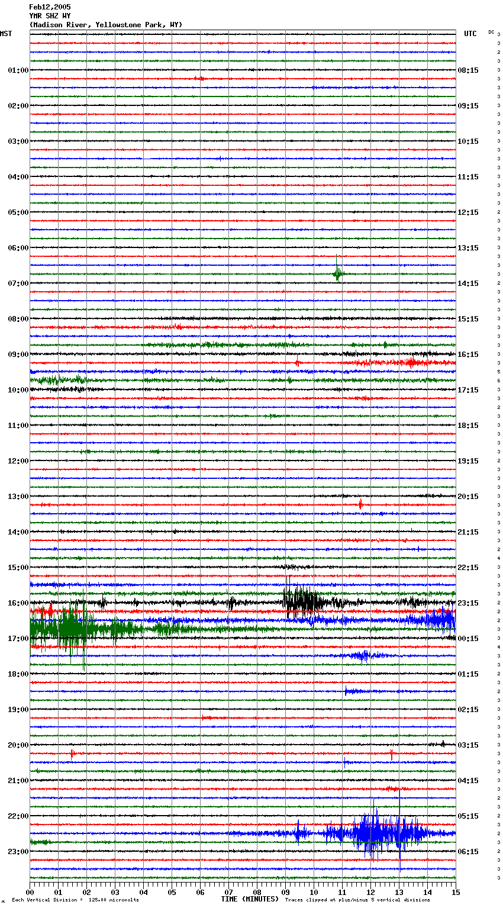Click the black burst on the 16:00 trace

pyautogui.click(x=303, y=599)
